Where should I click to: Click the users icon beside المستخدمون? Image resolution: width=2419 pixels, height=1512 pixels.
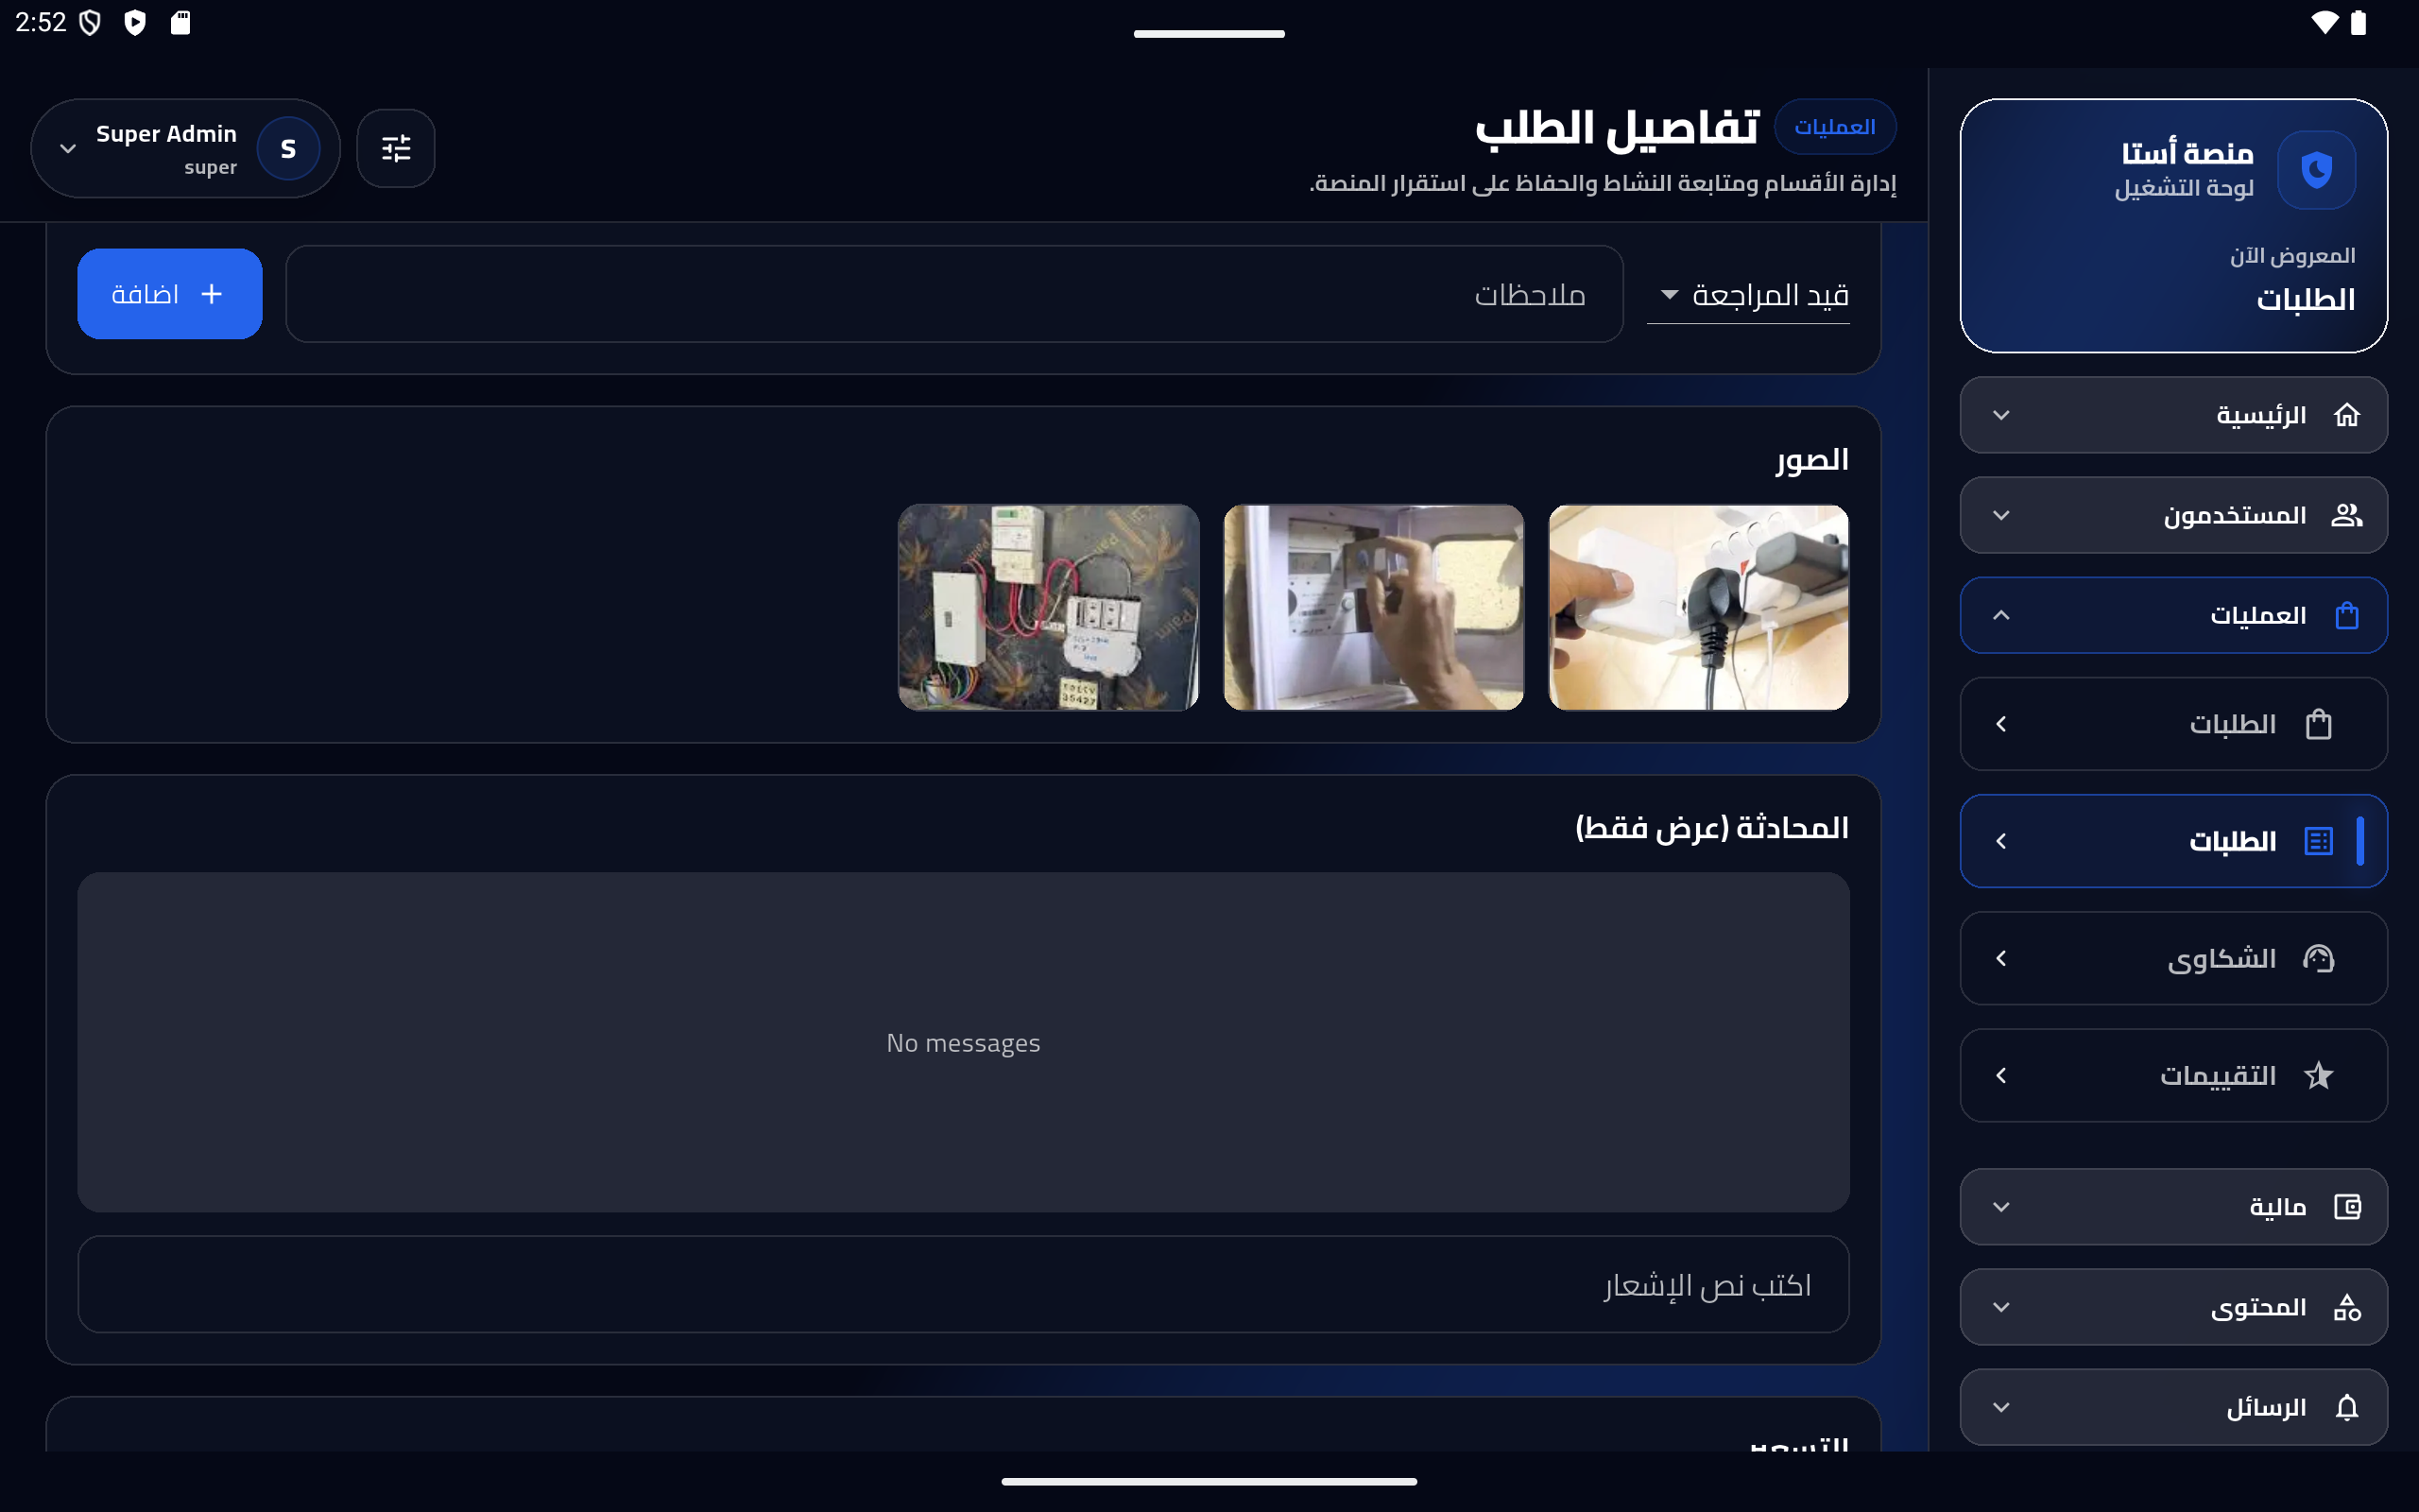pyautogui.click(x=2346, y=515)
